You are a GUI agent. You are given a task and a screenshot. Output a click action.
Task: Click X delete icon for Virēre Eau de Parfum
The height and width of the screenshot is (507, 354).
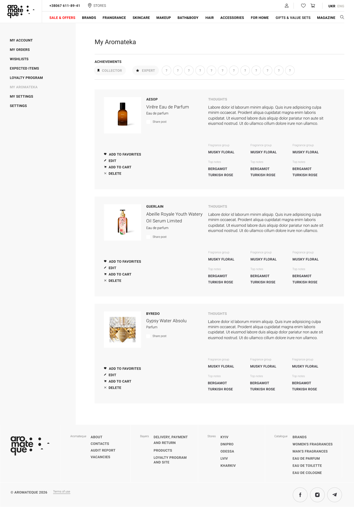pyautogui.click(x=105, y=173)
